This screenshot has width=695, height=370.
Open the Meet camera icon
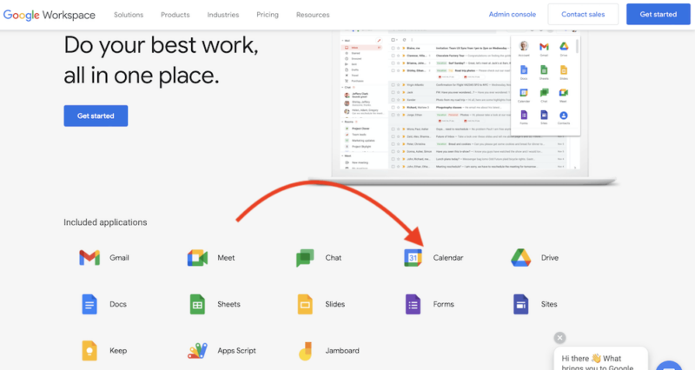(197, 257)
